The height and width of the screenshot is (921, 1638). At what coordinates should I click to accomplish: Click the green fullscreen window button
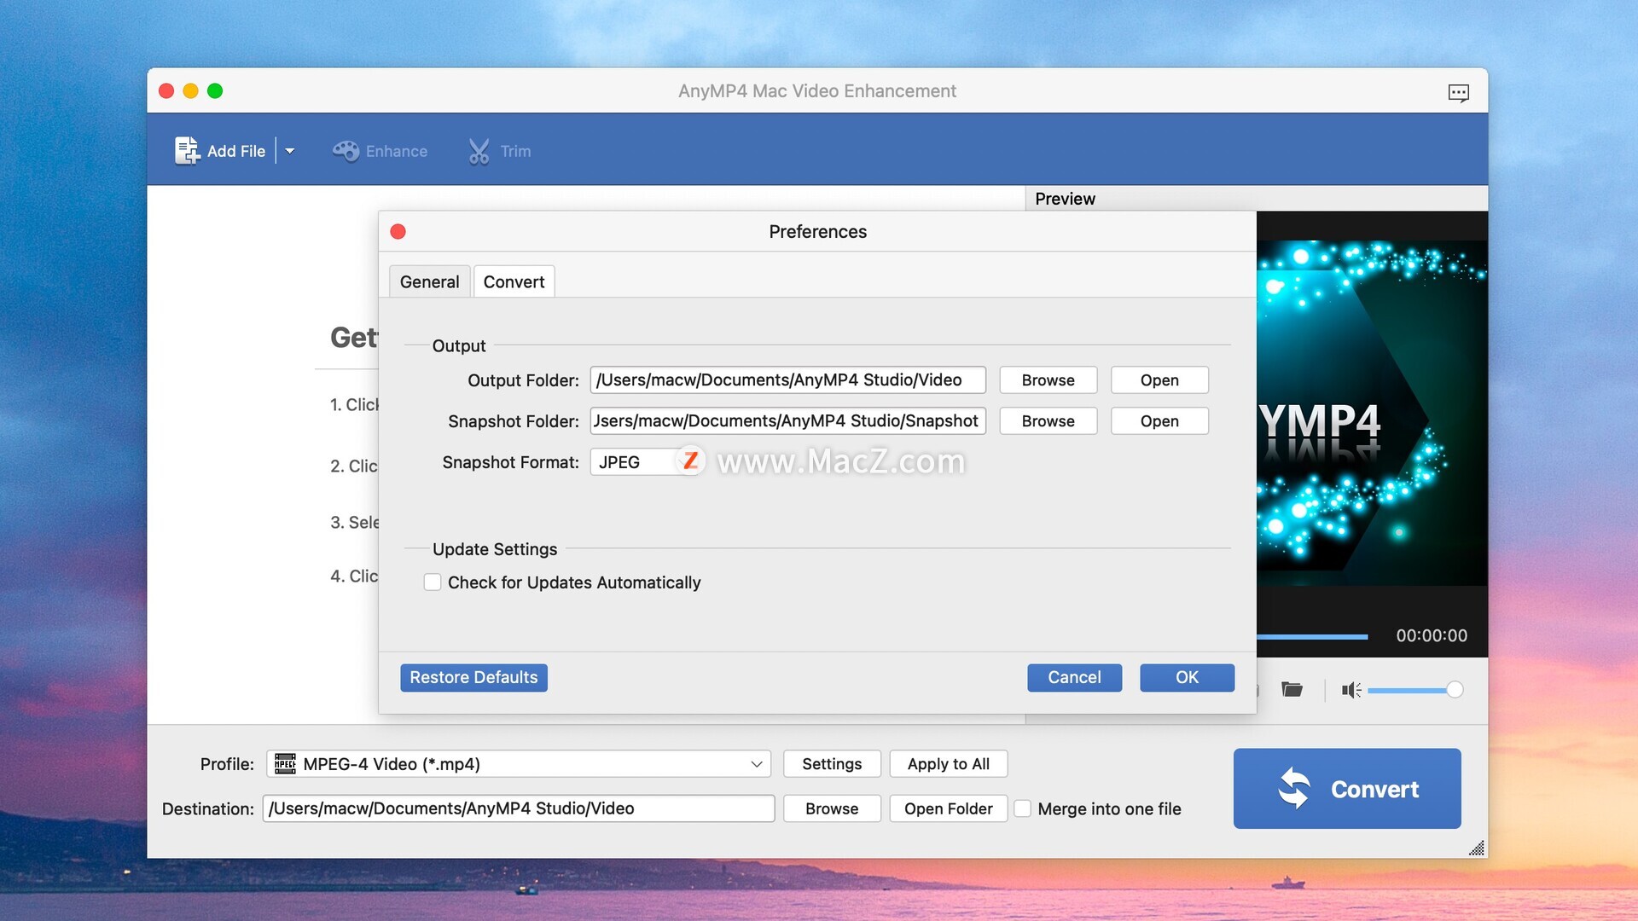point(215,90)
